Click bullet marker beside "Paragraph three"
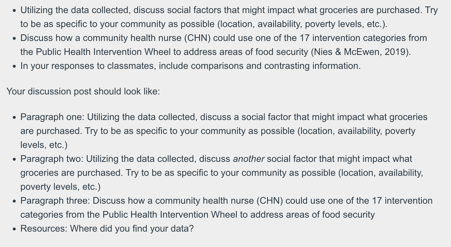 [x=14, y=201]
